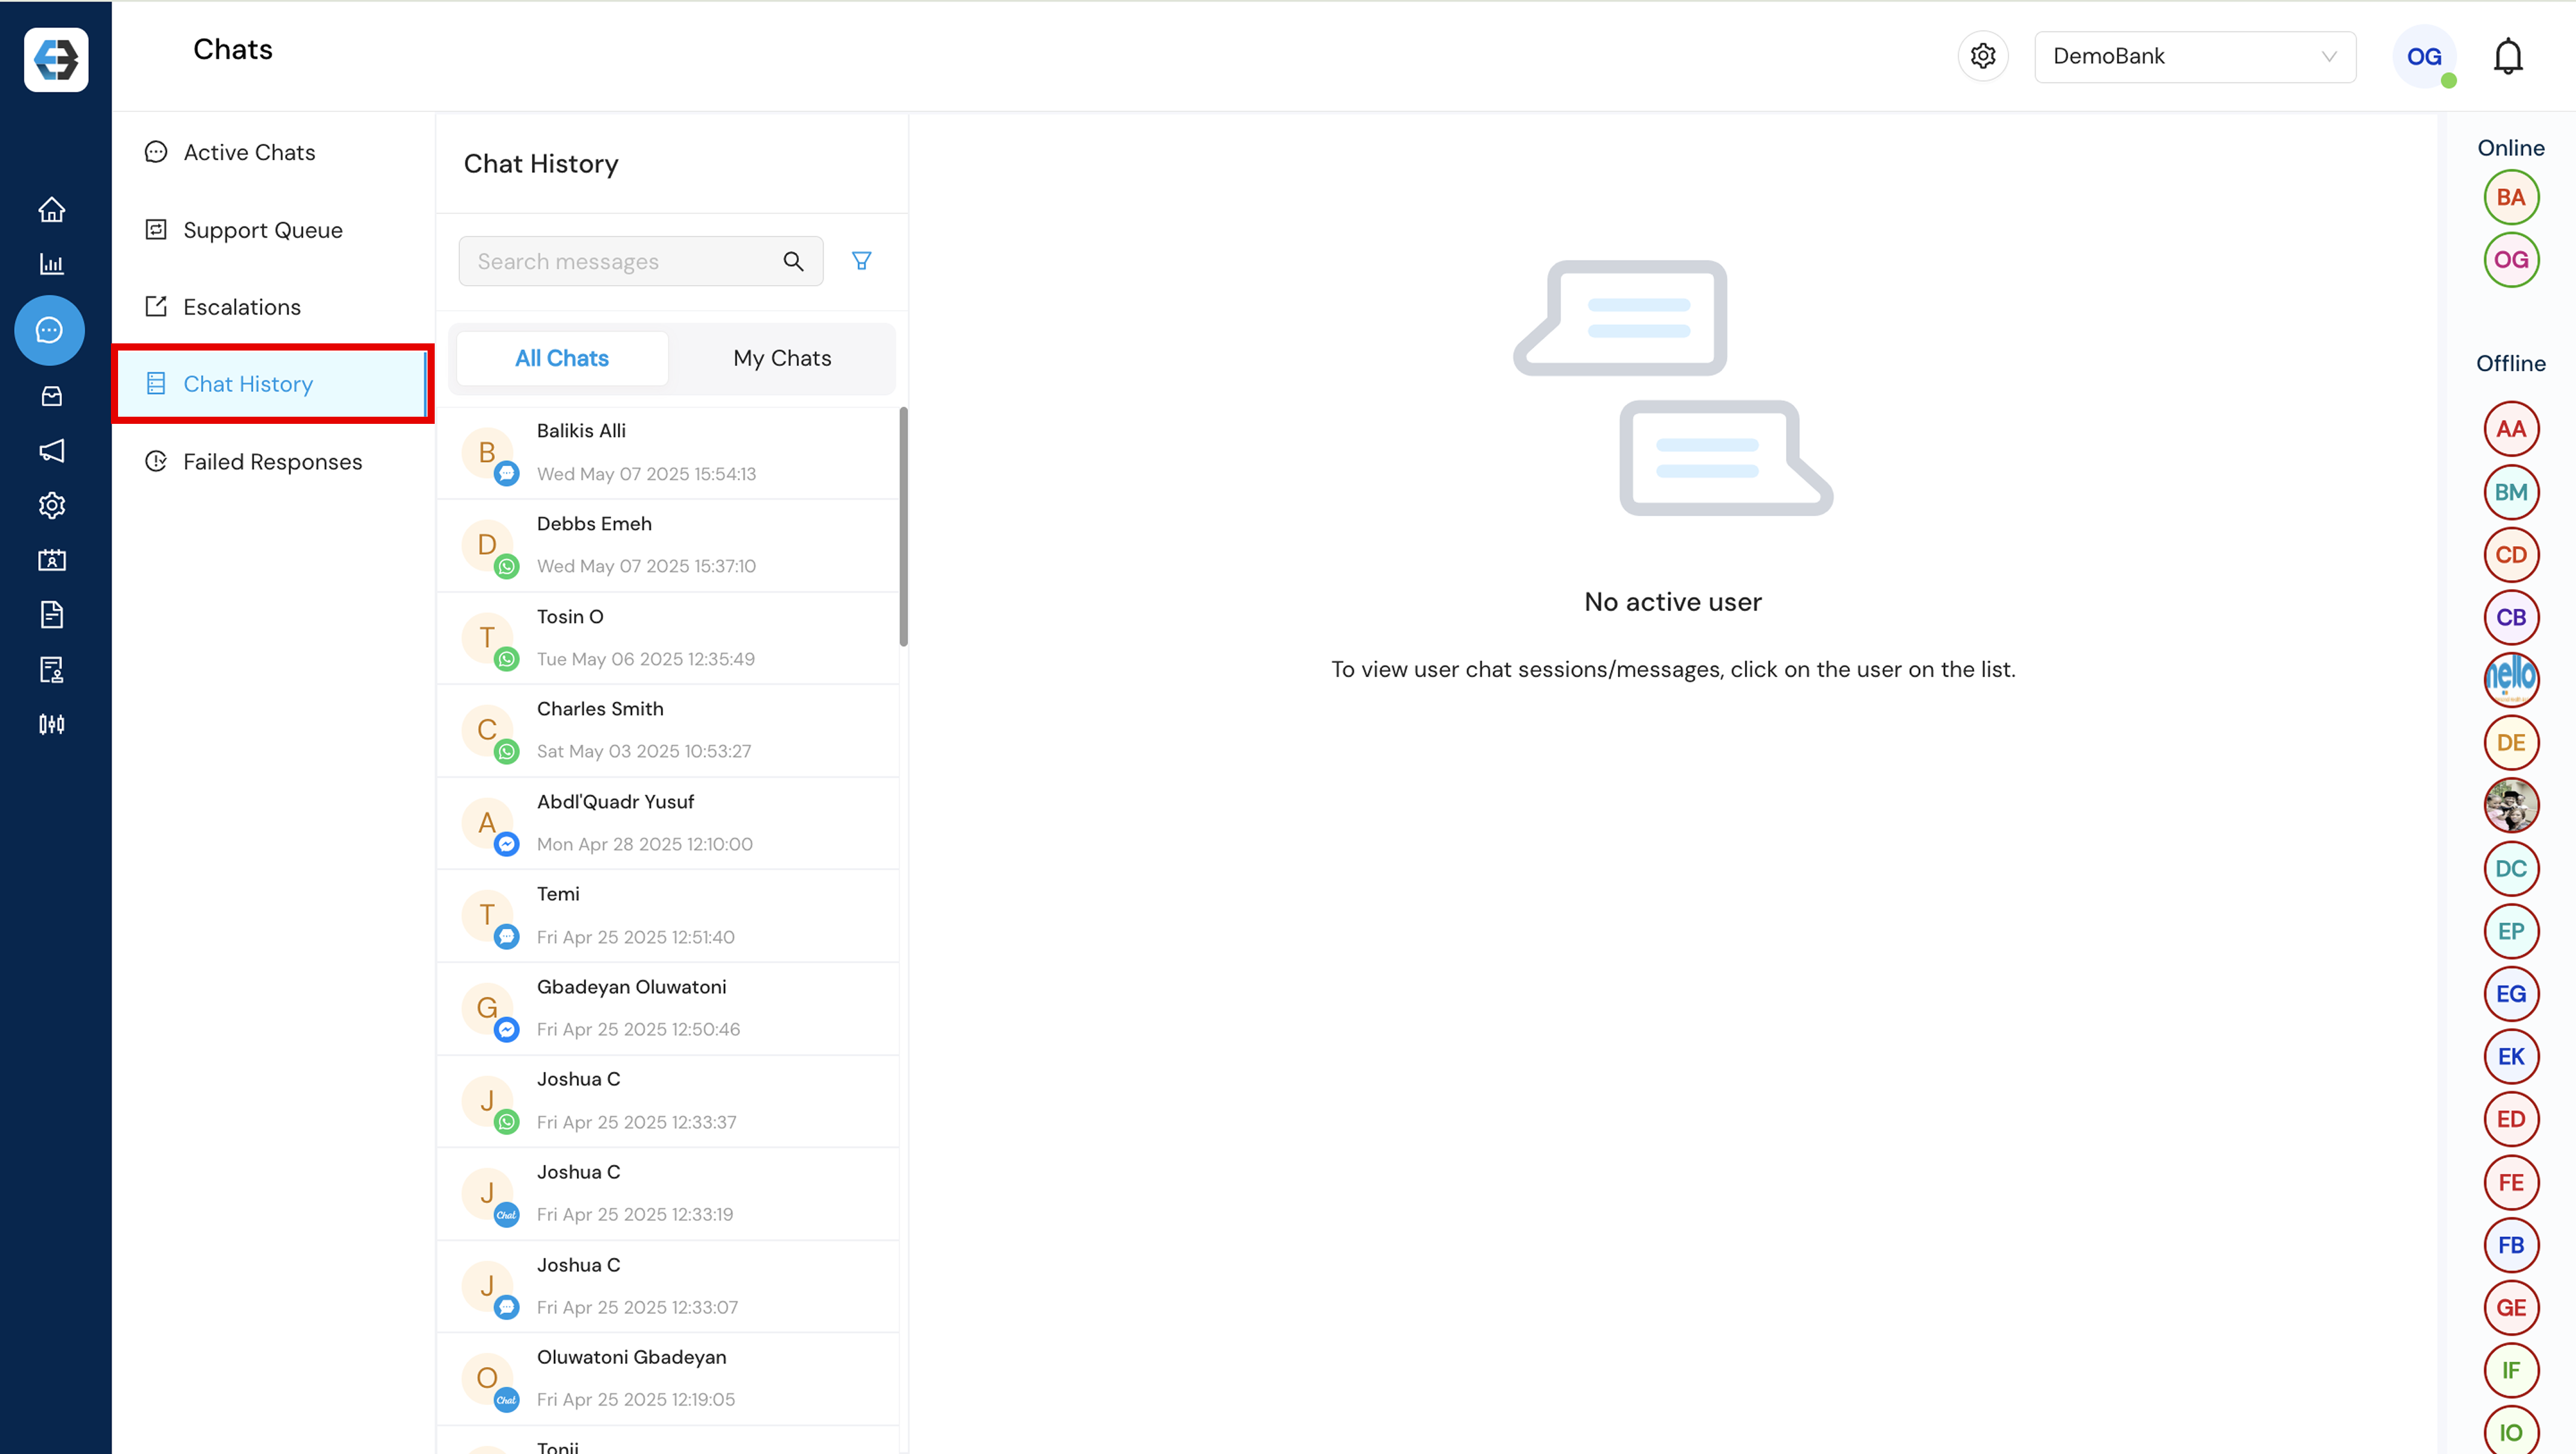Select the DE offline agent avatar

pyautogui.click(x=2511, y=742)
